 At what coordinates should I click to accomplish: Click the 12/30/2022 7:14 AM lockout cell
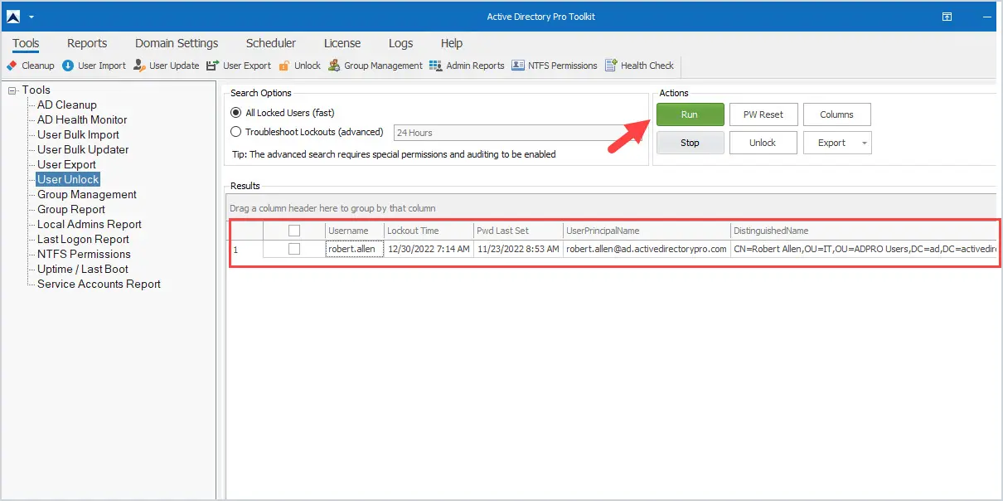click(428, 249)
